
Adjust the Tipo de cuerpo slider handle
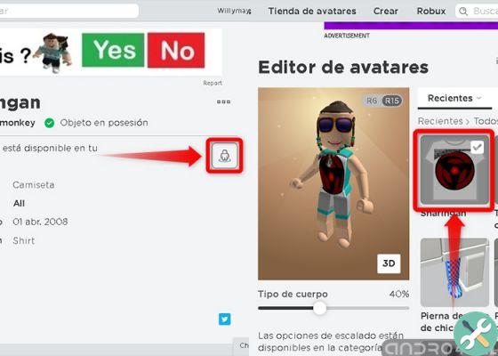pos(319,308)
